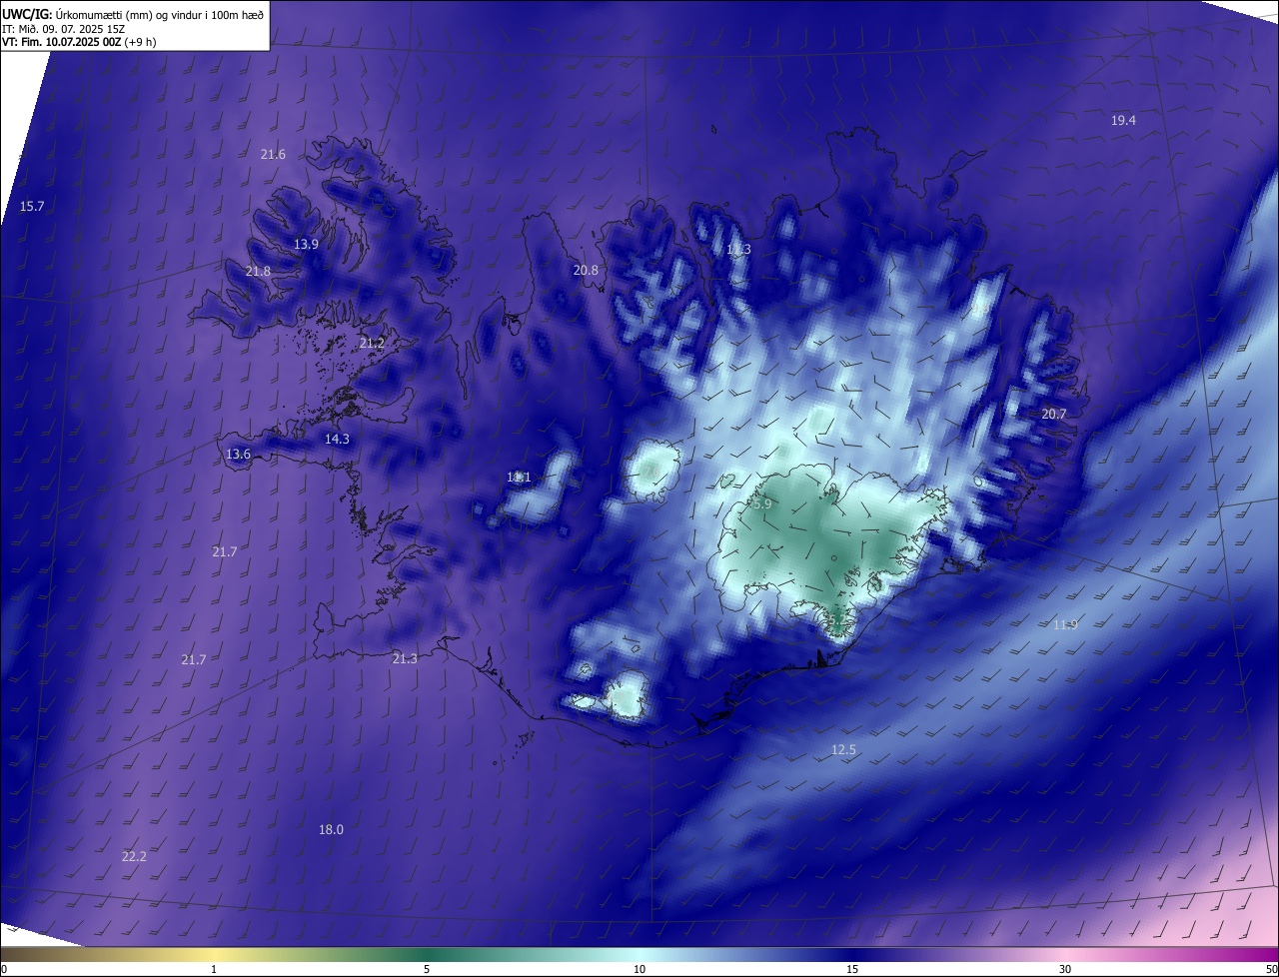This screenshot has height=977, width=1279.
Task: Select the 12.5 value label
Action: click(843, 749)
